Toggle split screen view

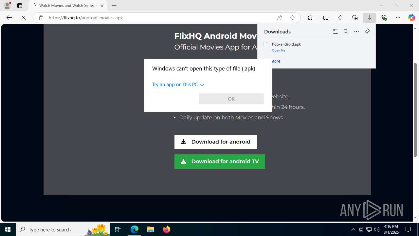point(326,18)
